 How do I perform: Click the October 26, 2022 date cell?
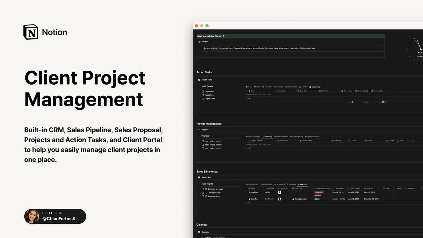click(x=339, y=192)
